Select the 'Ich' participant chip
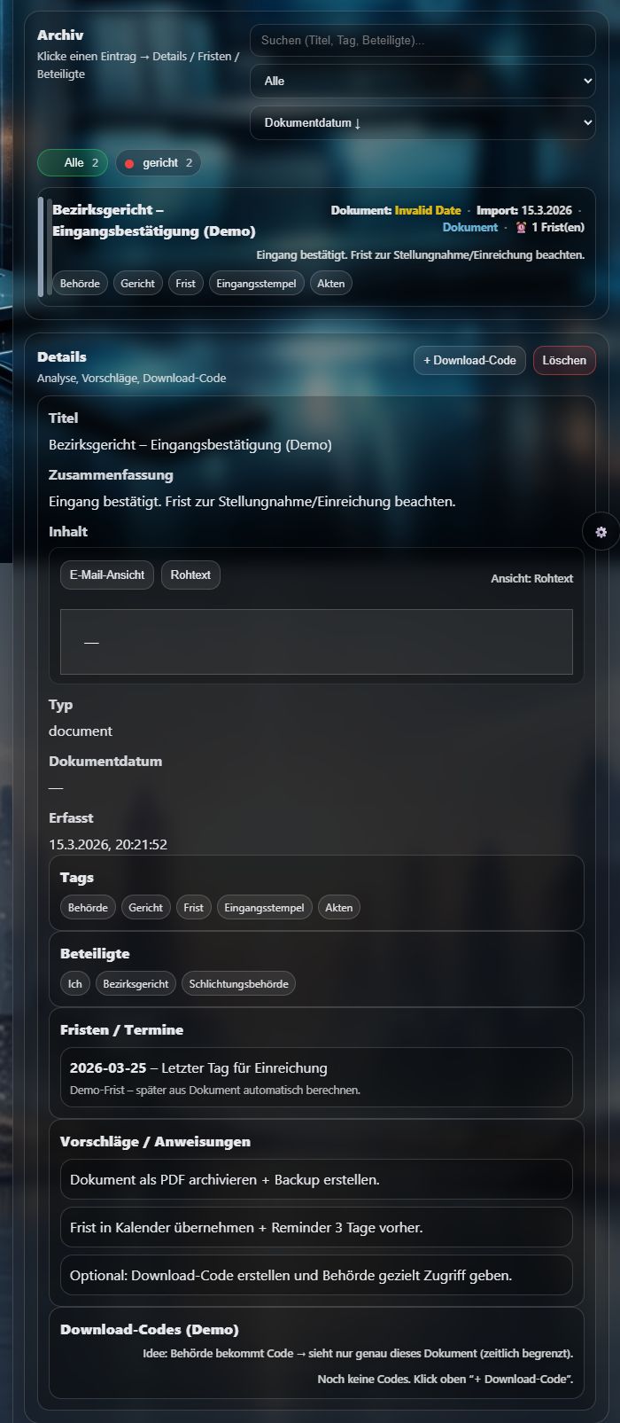This screenshot has width=620, height=1423. [75, 984]
